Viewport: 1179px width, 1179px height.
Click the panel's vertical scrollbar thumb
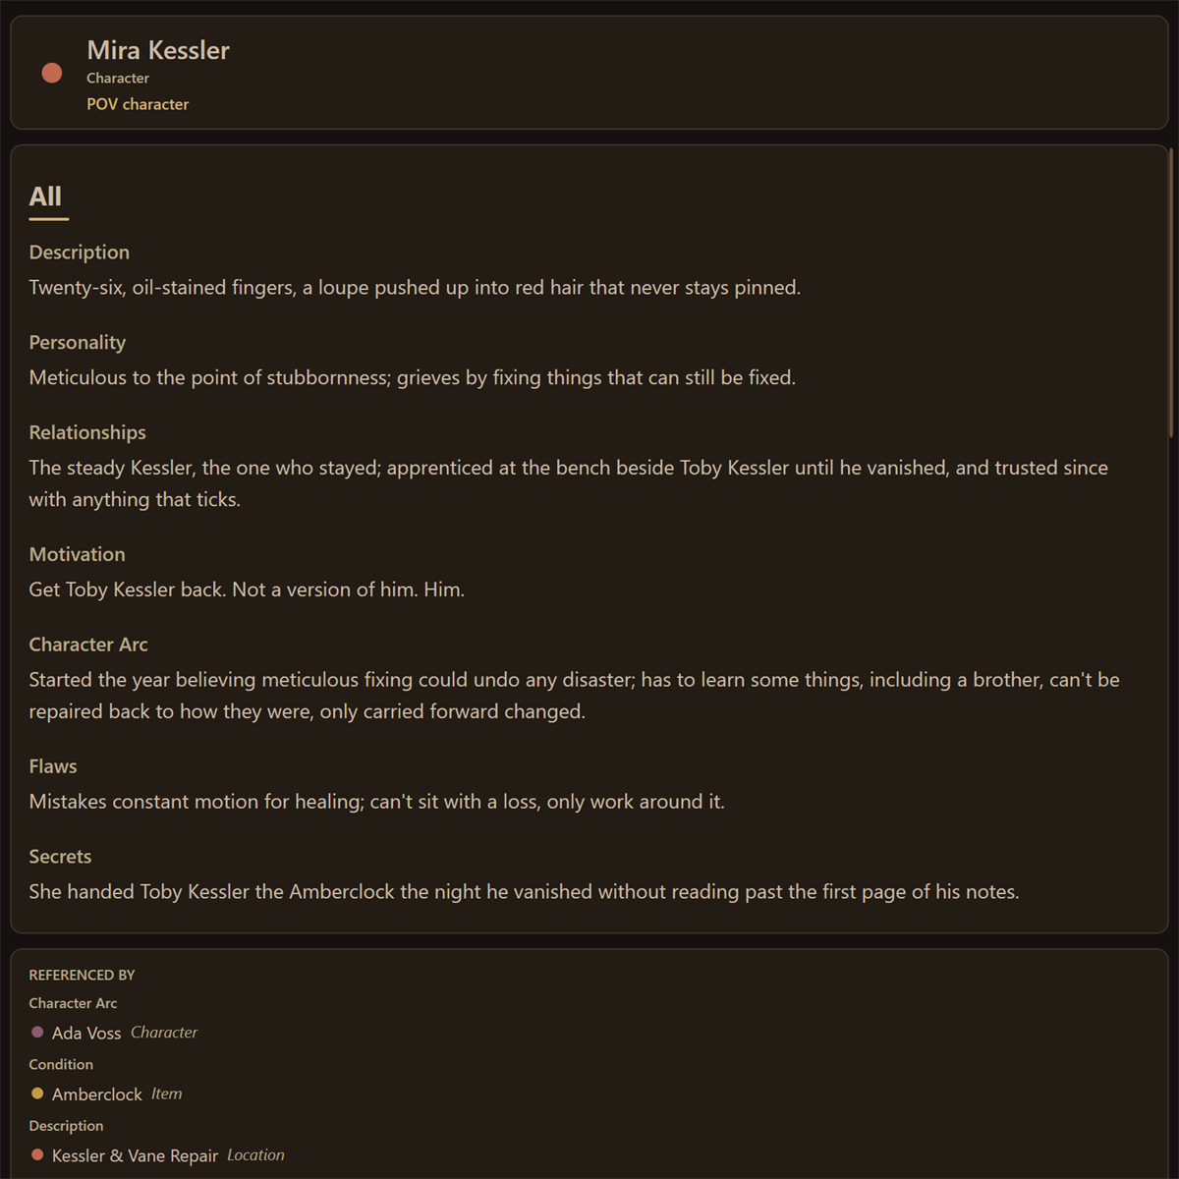[1170, 293]
